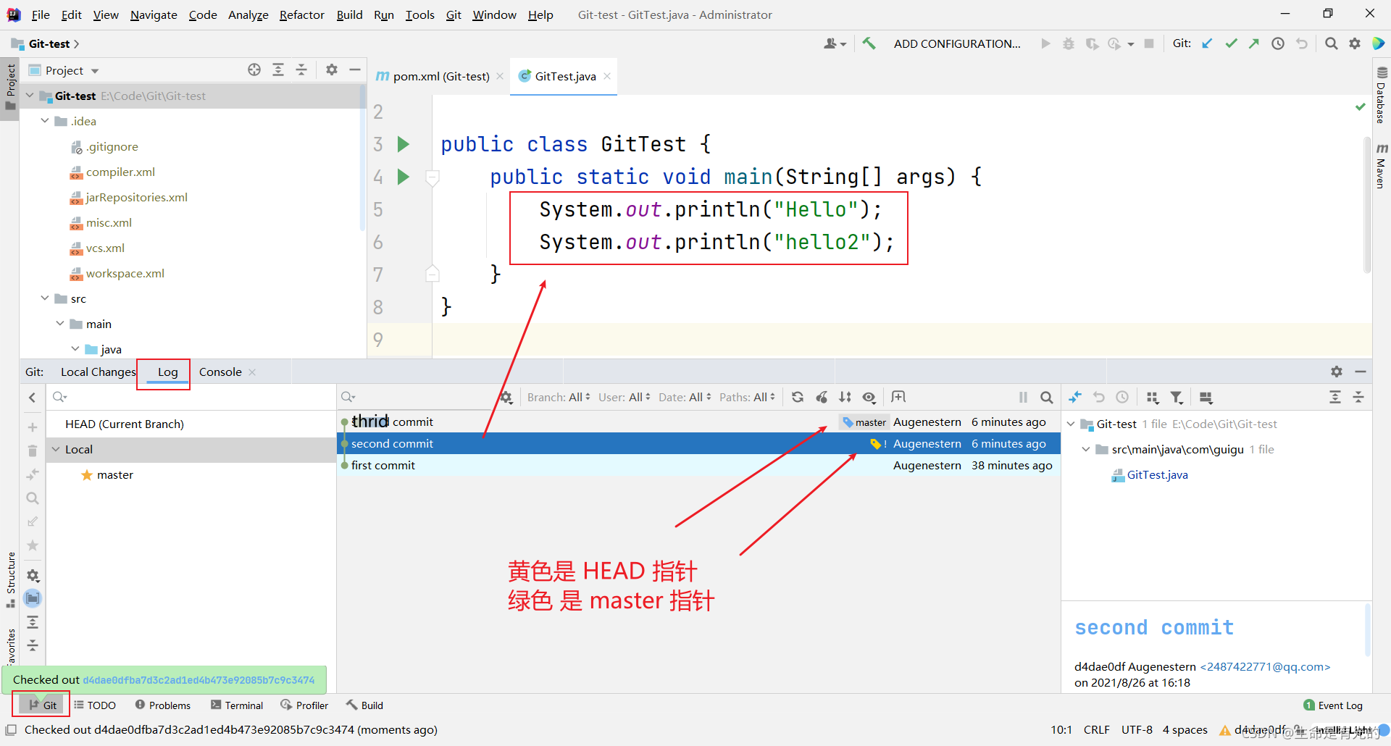Open User filter dropdown

point(625,397)
